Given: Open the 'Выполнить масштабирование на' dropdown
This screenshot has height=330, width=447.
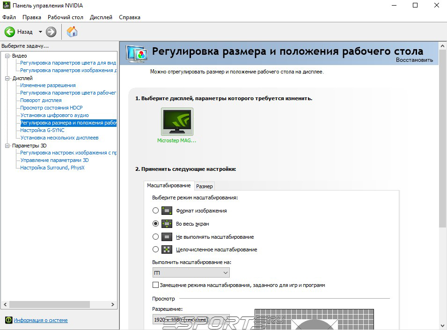Looking at the screenshot, I should pos(191,273).
